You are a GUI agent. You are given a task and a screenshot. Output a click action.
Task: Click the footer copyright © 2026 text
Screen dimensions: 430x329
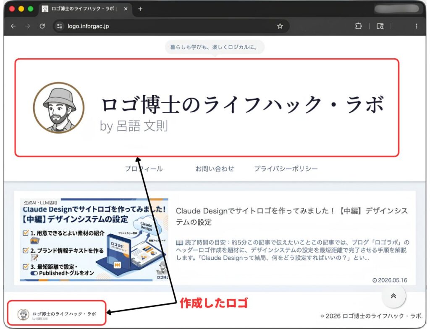click(372, 316)
